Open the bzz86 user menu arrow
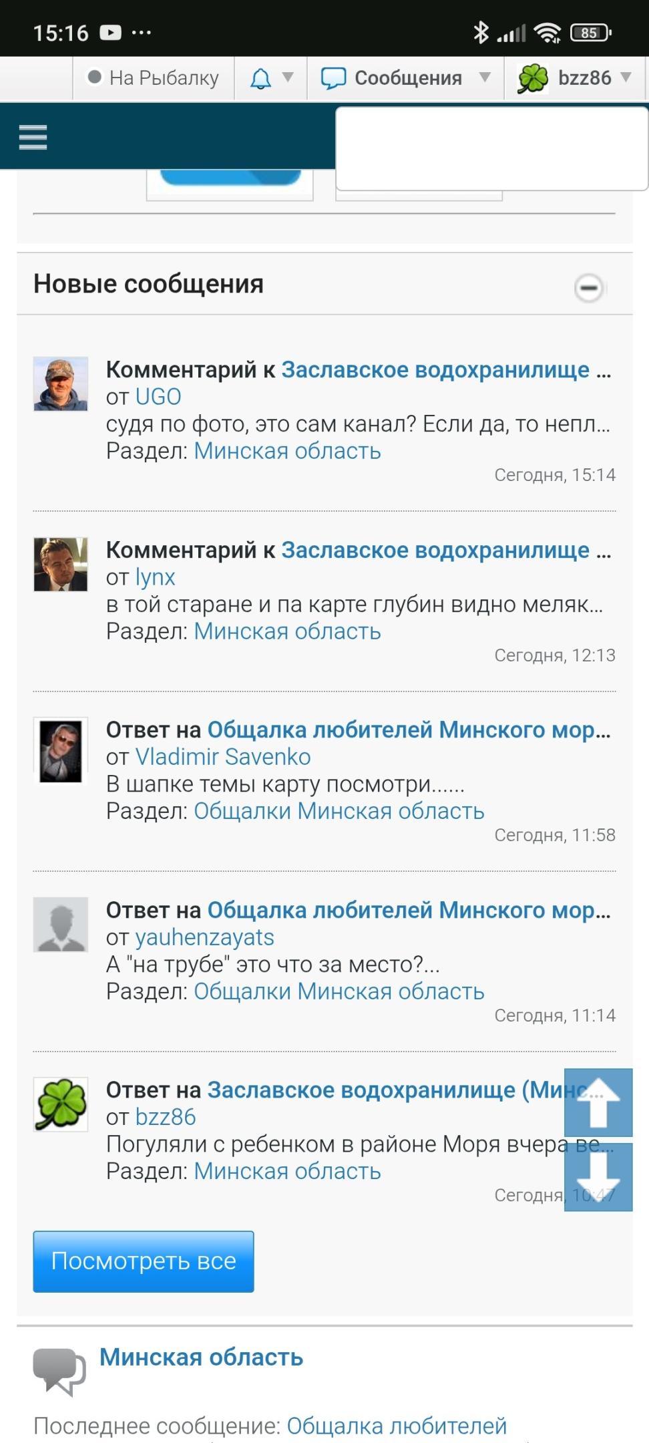This screenshot has height=1443, width=649. pos(626,77)
